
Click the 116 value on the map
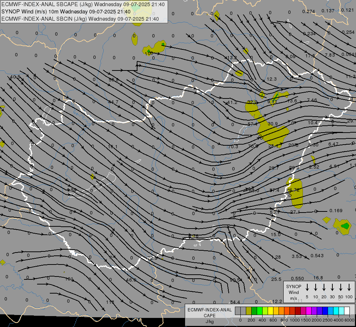[110, 302]
